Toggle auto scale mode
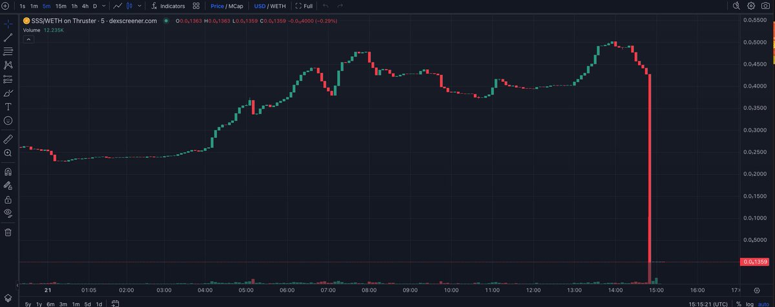775x307 pixels. pyautogui.click(x=765, y=303)
